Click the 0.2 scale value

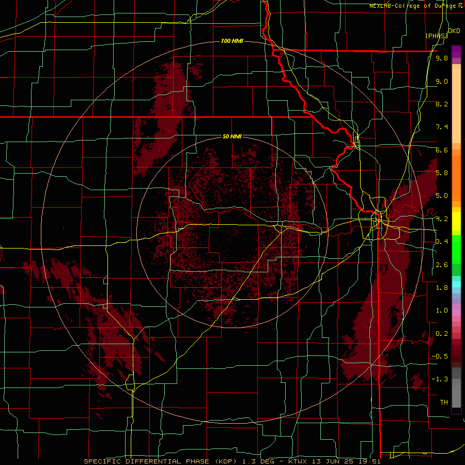[442, 334]
